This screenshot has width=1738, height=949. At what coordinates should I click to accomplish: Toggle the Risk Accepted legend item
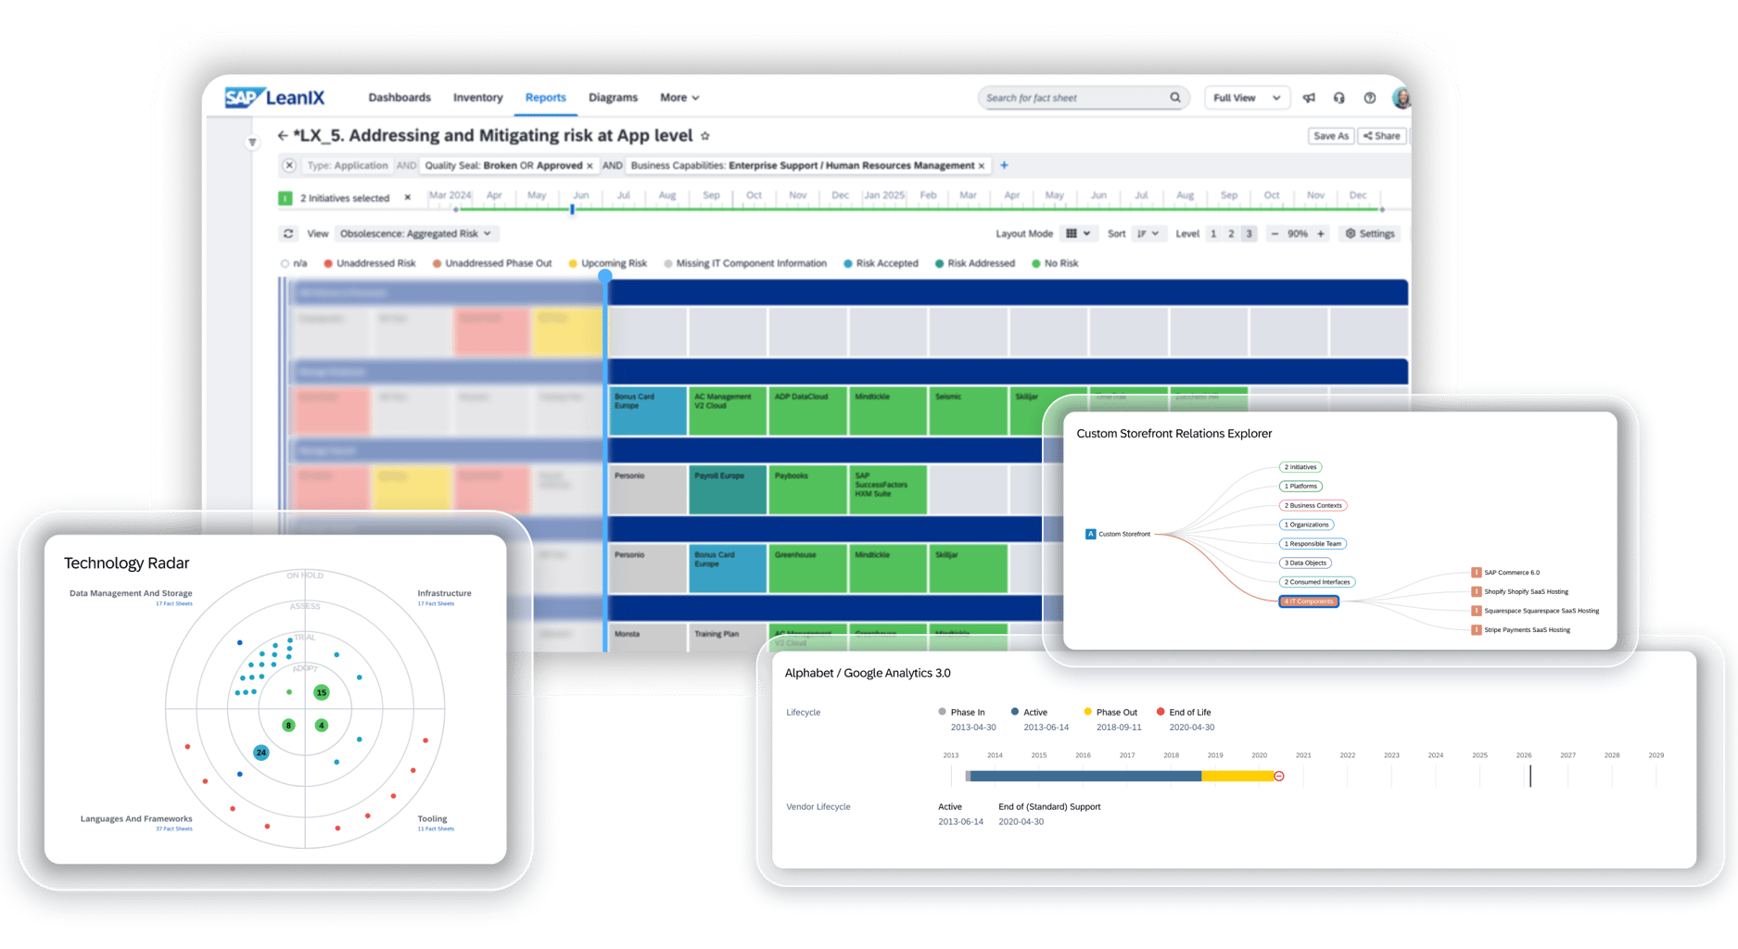coord(881,264)
